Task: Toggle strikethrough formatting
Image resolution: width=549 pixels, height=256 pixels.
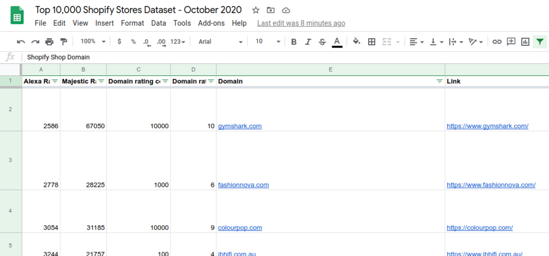Action: coord(322,42)
